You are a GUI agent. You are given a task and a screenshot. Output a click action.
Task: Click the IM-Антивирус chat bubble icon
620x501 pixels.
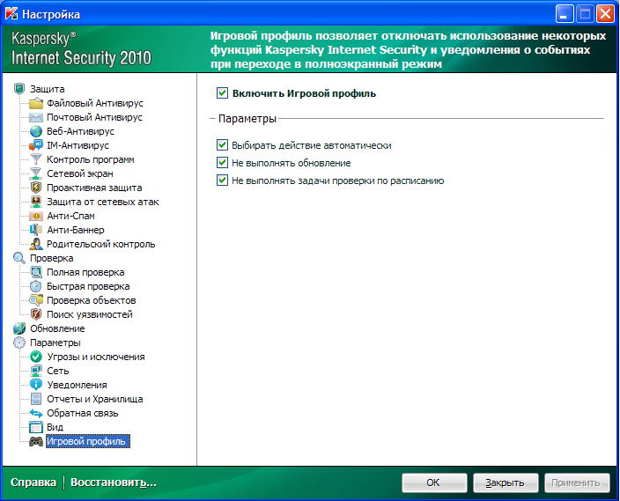36,145
